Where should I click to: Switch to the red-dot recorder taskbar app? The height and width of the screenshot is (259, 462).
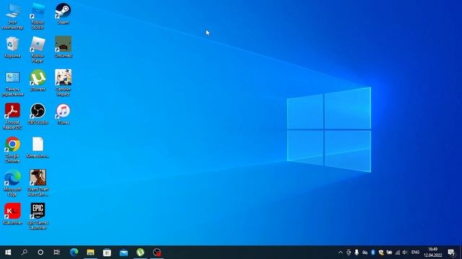(157, 253)
